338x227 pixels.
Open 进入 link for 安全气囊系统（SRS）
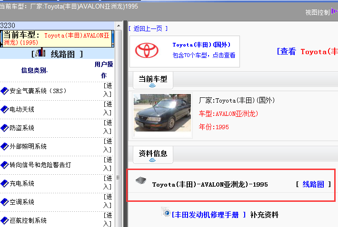pyautogui.click(x=108, y=90)
